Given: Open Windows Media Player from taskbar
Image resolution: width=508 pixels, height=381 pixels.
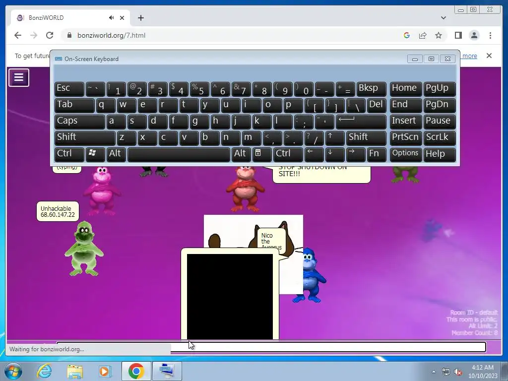Looking at the screenshot, I should (x=104, y=371).
